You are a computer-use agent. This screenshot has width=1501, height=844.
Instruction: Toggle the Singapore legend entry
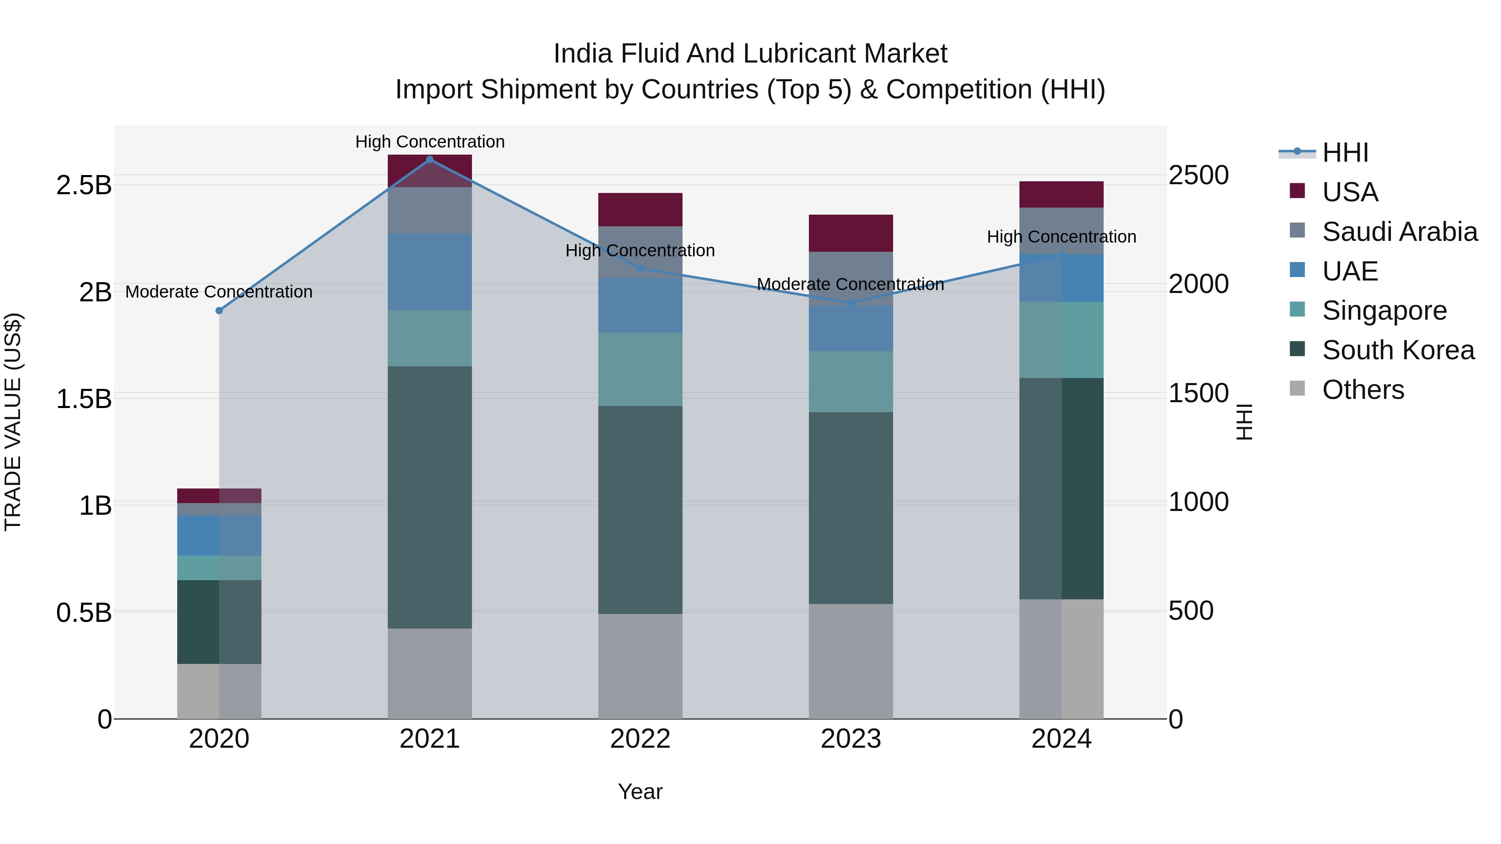coord(1368,311)
